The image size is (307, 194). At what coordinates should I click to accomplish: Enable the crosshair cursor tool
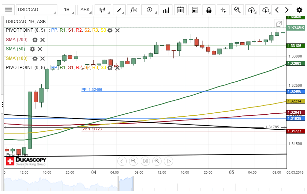click(x=223, y=10)
